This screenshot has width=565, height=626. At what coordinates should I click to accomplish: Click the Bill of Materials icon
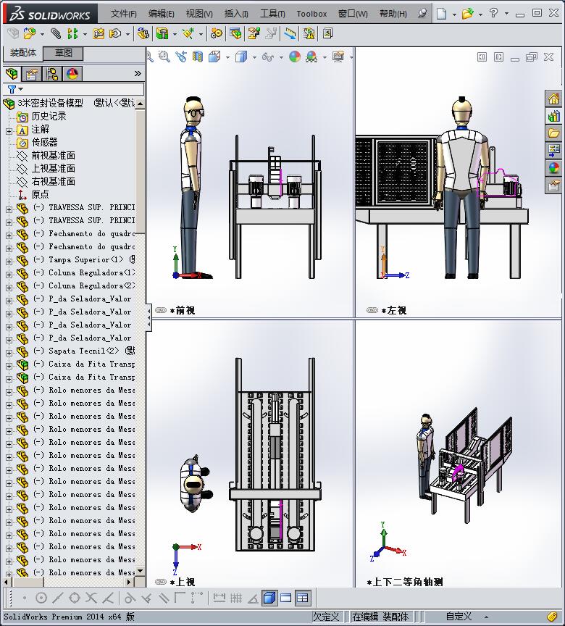click(x=235, y=33)
